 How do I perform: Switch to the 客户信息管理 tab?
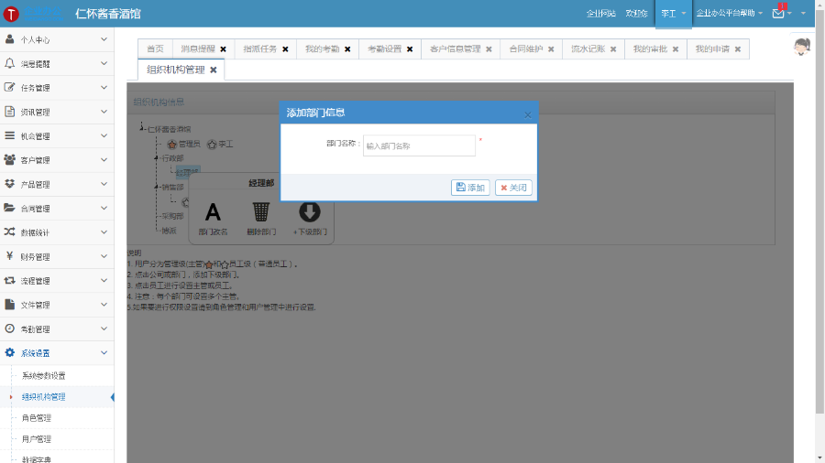pos(455,48)
